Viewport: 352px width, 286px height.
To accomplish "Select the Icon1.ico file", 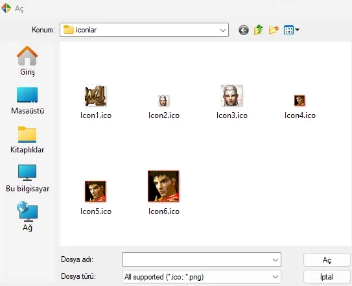I will tap(96, 102).
